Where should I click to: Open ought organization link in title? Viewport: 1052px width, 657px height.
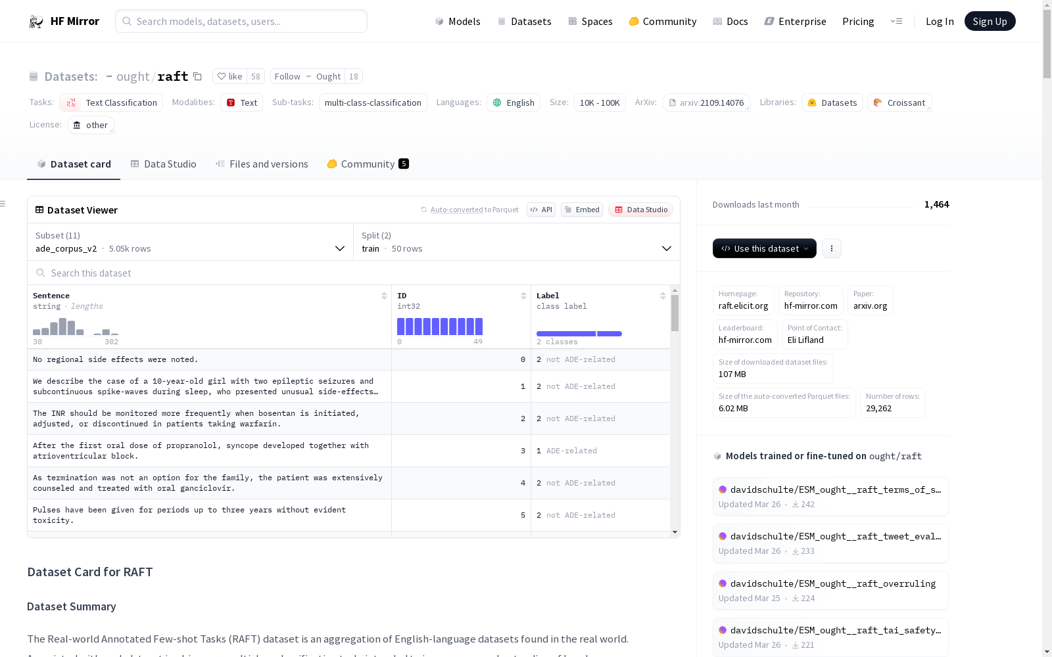[x=133, y=76]
